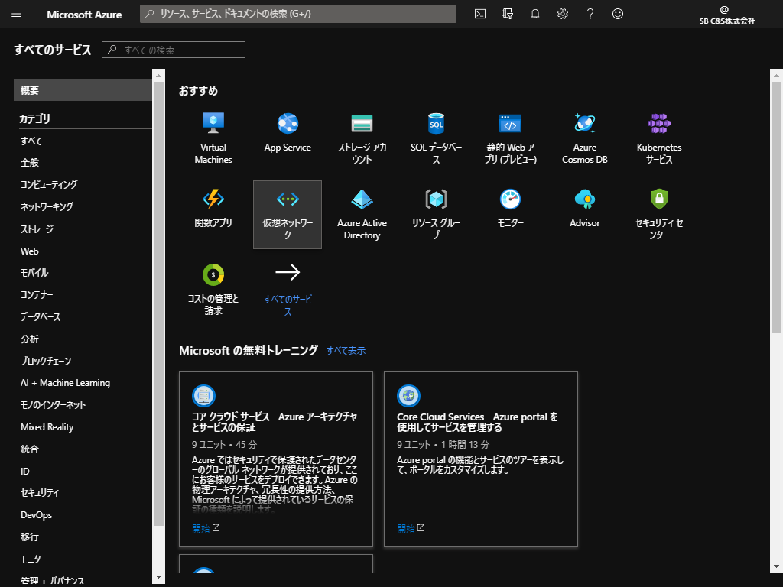Open portal settings gear

562,14
